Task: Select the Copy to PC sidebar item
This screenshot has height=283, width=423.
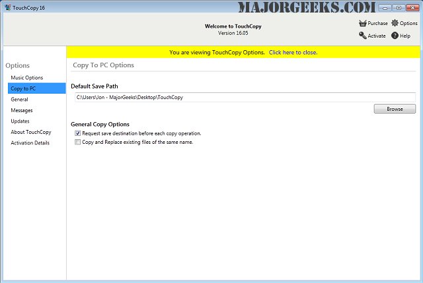Action: point(37,88)
